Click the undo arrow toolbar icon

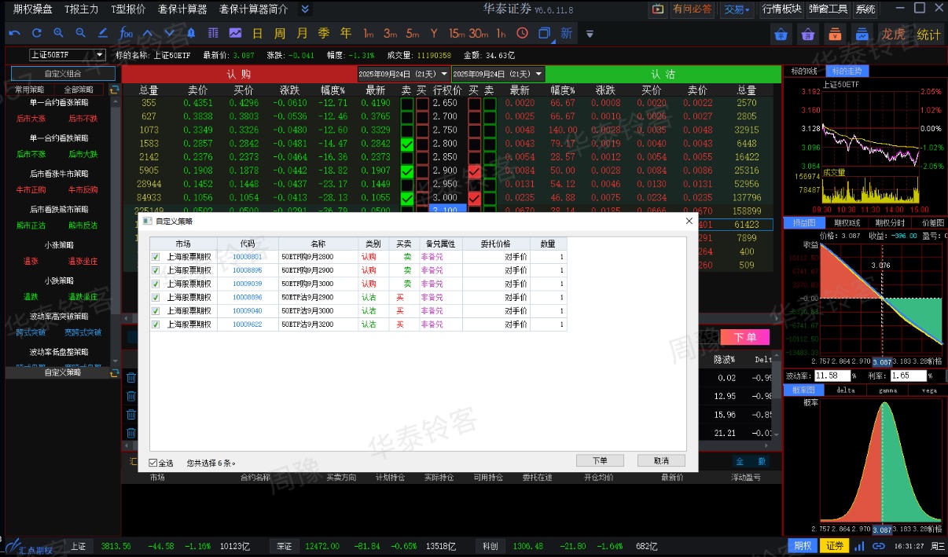(15, 34)
